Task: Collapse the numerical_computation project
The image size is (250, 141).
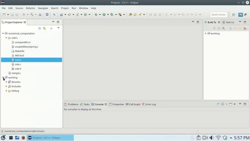Action: 3,33
